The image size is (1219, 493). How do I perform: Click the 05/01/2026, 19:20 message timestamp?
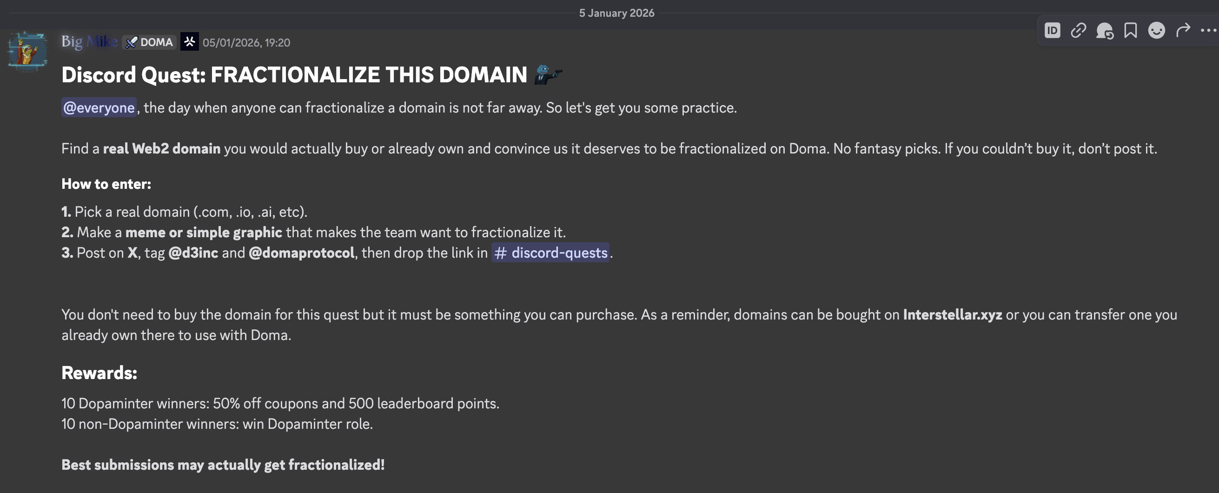click(246, 43)
